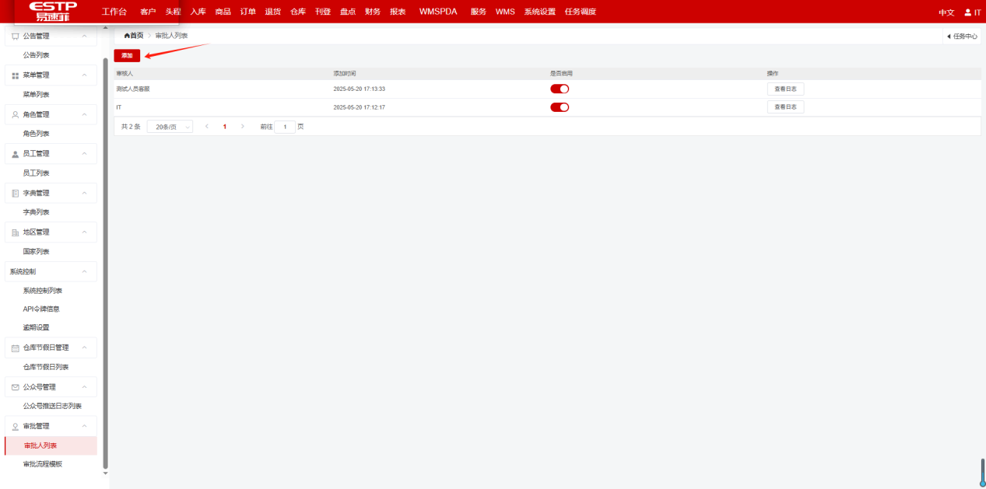986x489 pixels.
Task: Click the 菜单管理 grid icon in sidebar
Action: pos(15,75)
